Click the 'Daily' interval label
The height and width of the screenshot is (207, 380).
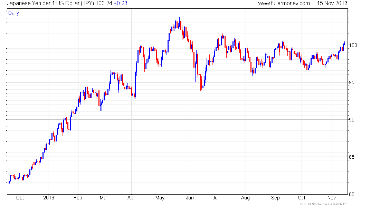(x=13, y=13)
